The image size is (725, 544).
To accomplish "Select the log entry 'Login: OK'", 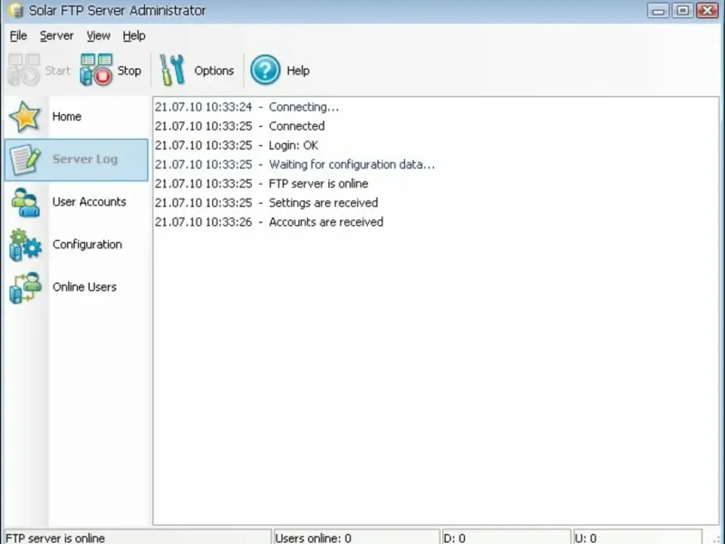I will pos(237,145).
